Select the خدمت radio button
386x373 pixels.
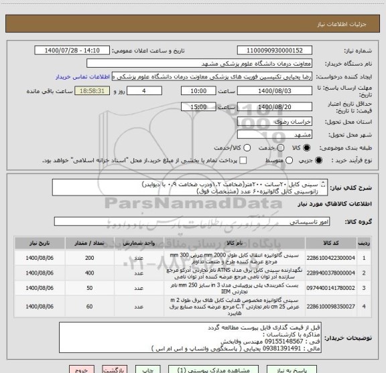(281, 148)
